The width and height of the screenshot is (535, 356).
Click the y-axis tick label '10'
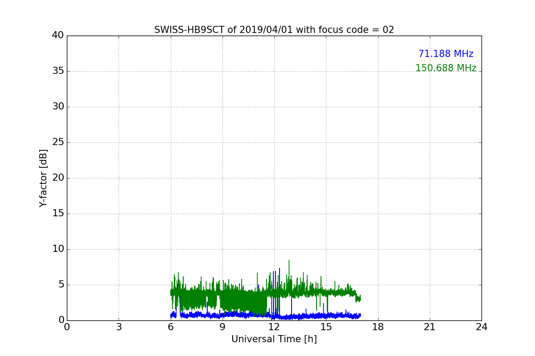[x=58, y=249]
